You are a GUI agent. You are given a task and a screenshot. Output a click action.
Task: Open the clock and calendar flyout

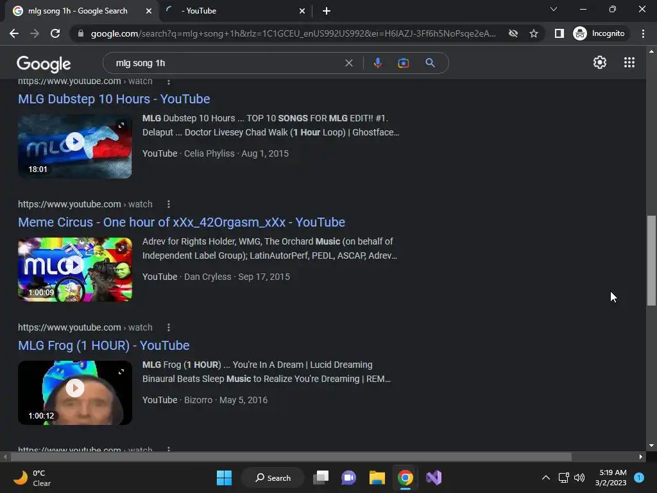pyautogui.click(x=611, y=478)
